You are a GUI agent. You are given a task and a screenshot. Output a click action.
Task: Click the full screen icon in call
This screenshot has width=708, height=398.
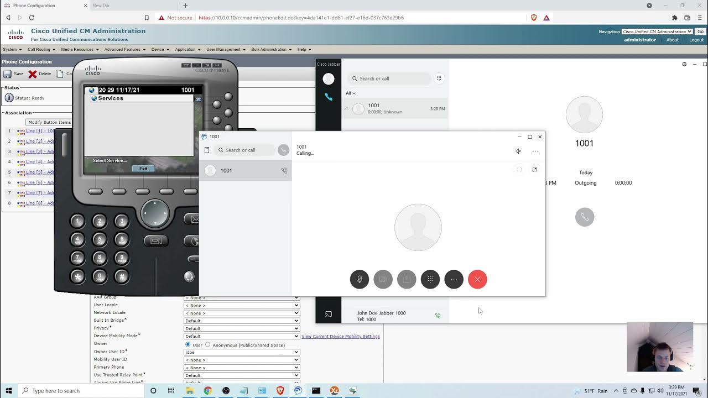(519, 170)
